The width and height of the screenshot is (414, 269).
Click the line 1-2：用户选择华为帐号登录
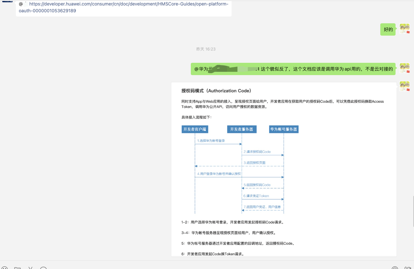[x=233, y=222]
